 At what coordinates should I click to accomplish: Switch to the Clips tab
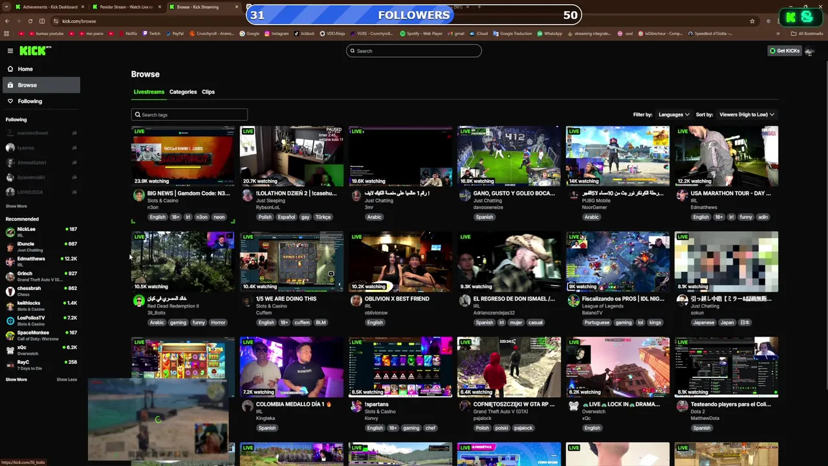pos(208,92)
